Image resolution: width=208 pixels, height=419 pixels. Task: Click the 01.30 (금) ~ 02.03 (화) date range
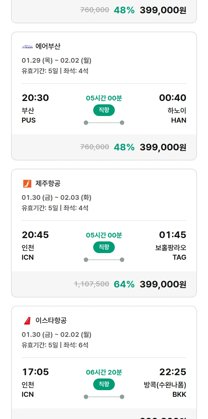[x=56, y=198]
